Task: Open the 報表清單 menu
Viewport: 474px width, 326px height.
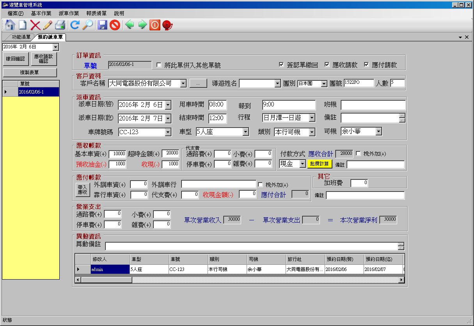Action: click(96, 13)
